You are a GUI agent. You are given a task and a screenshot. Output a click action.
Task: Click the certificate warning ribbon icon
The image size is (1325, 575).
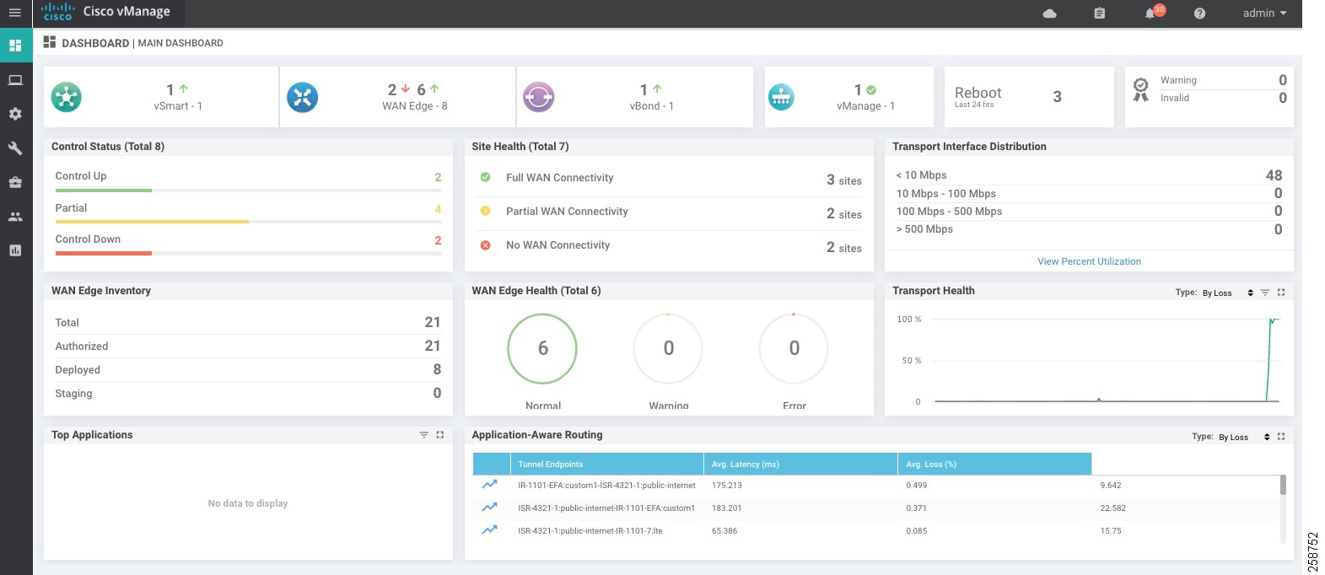pyautogui.click(x=1141, y=89)
